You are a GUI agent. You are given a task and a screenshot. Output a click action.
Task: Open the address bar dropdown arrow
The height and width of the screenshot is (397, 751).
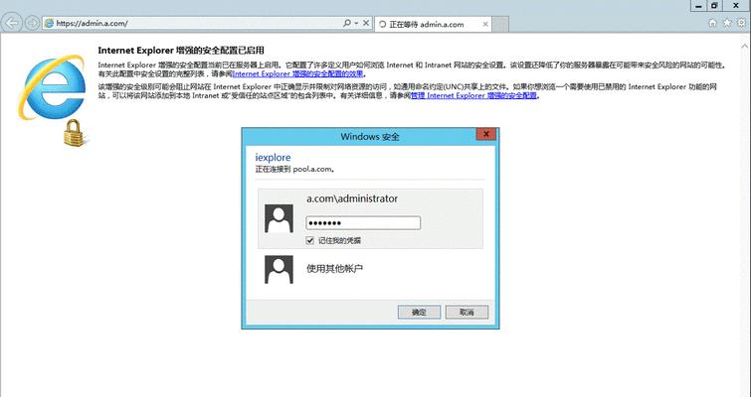click(x=356, y=23)
